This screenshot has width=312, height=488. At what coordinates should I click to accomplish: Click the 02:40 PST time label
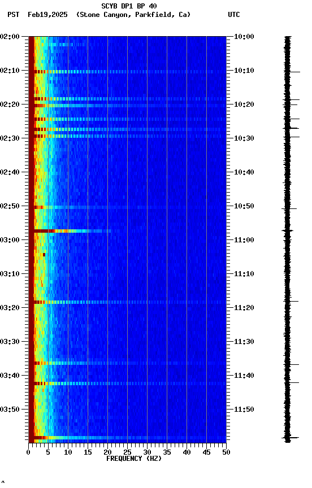point(10,172)
